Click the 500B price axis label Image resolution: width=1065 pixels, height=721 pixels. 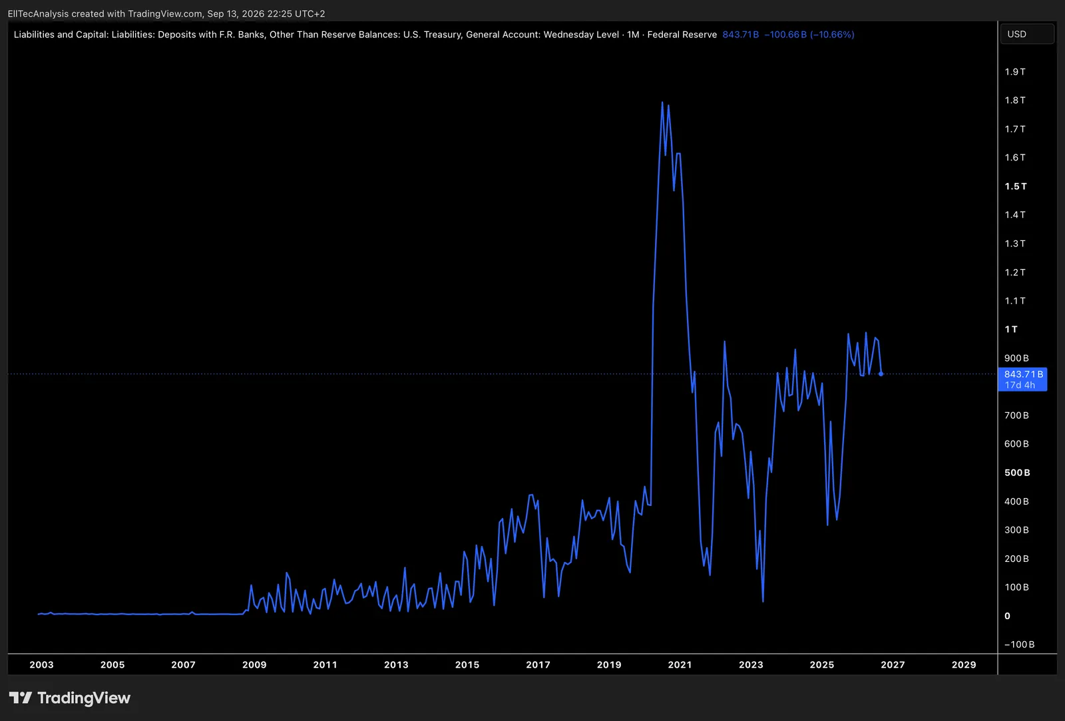[1017, 473]
